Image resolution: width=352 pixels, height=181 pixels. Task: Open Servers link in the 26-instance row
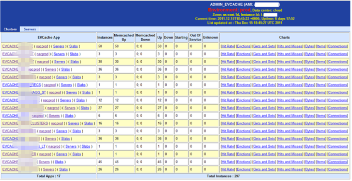tap(49, 169)
